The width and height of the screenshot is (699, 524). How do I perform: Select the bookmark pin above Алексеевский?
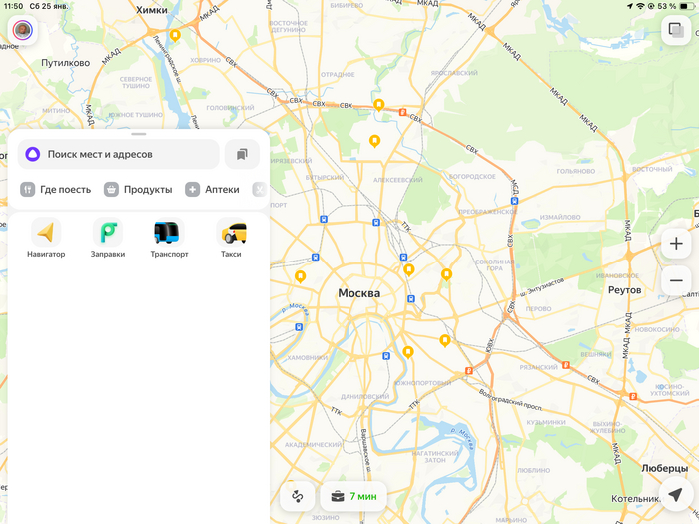coord(374,142)
